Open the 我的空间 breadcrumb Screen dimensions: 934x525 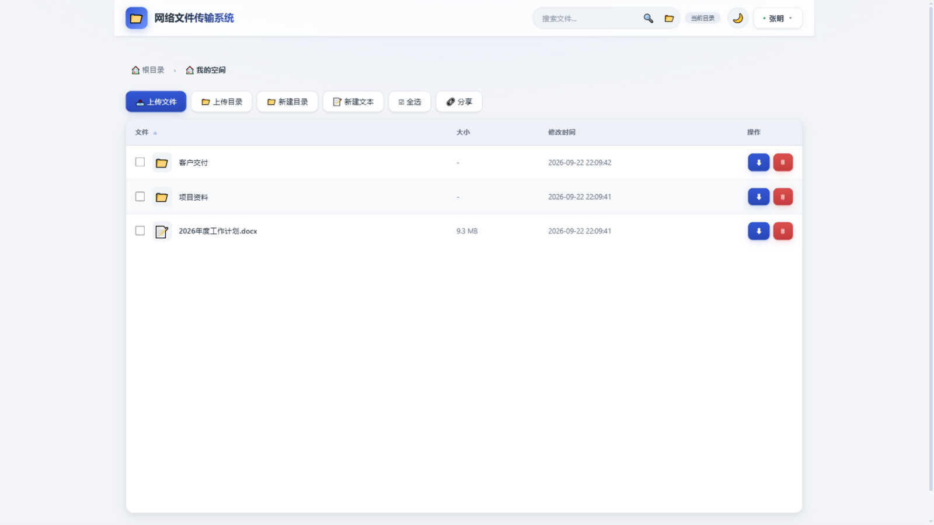[x=205, y=70]
